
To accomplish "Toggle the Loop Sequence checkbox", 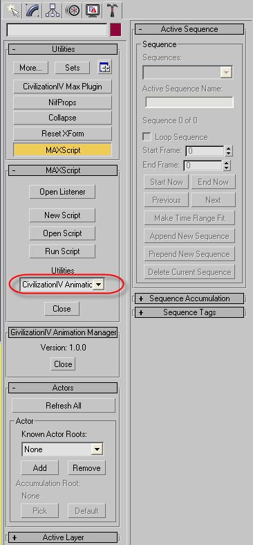I will coord(147,136).
